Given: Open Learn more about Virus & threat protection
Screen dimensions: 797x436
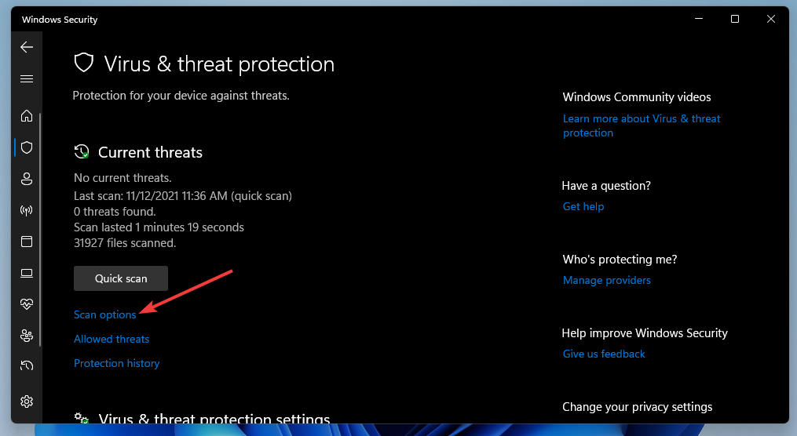Looking at the screenshot, I should (x=642, y=125).
